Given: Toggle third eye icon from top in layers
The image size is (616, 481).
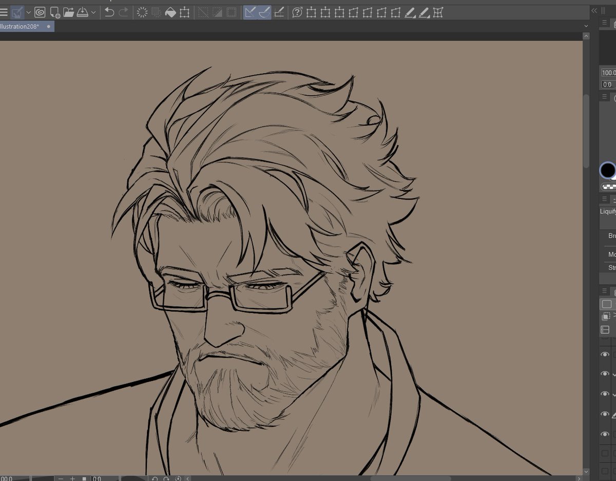Looking at the screenshot, I should click(605, 394).
